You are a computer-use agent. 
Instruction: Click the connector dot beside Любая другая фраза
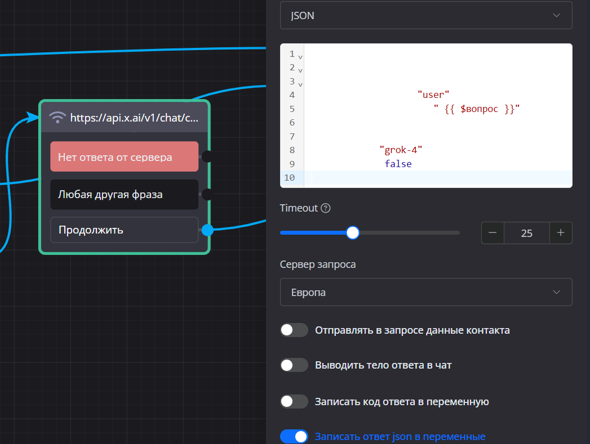[x=207, y=195]
